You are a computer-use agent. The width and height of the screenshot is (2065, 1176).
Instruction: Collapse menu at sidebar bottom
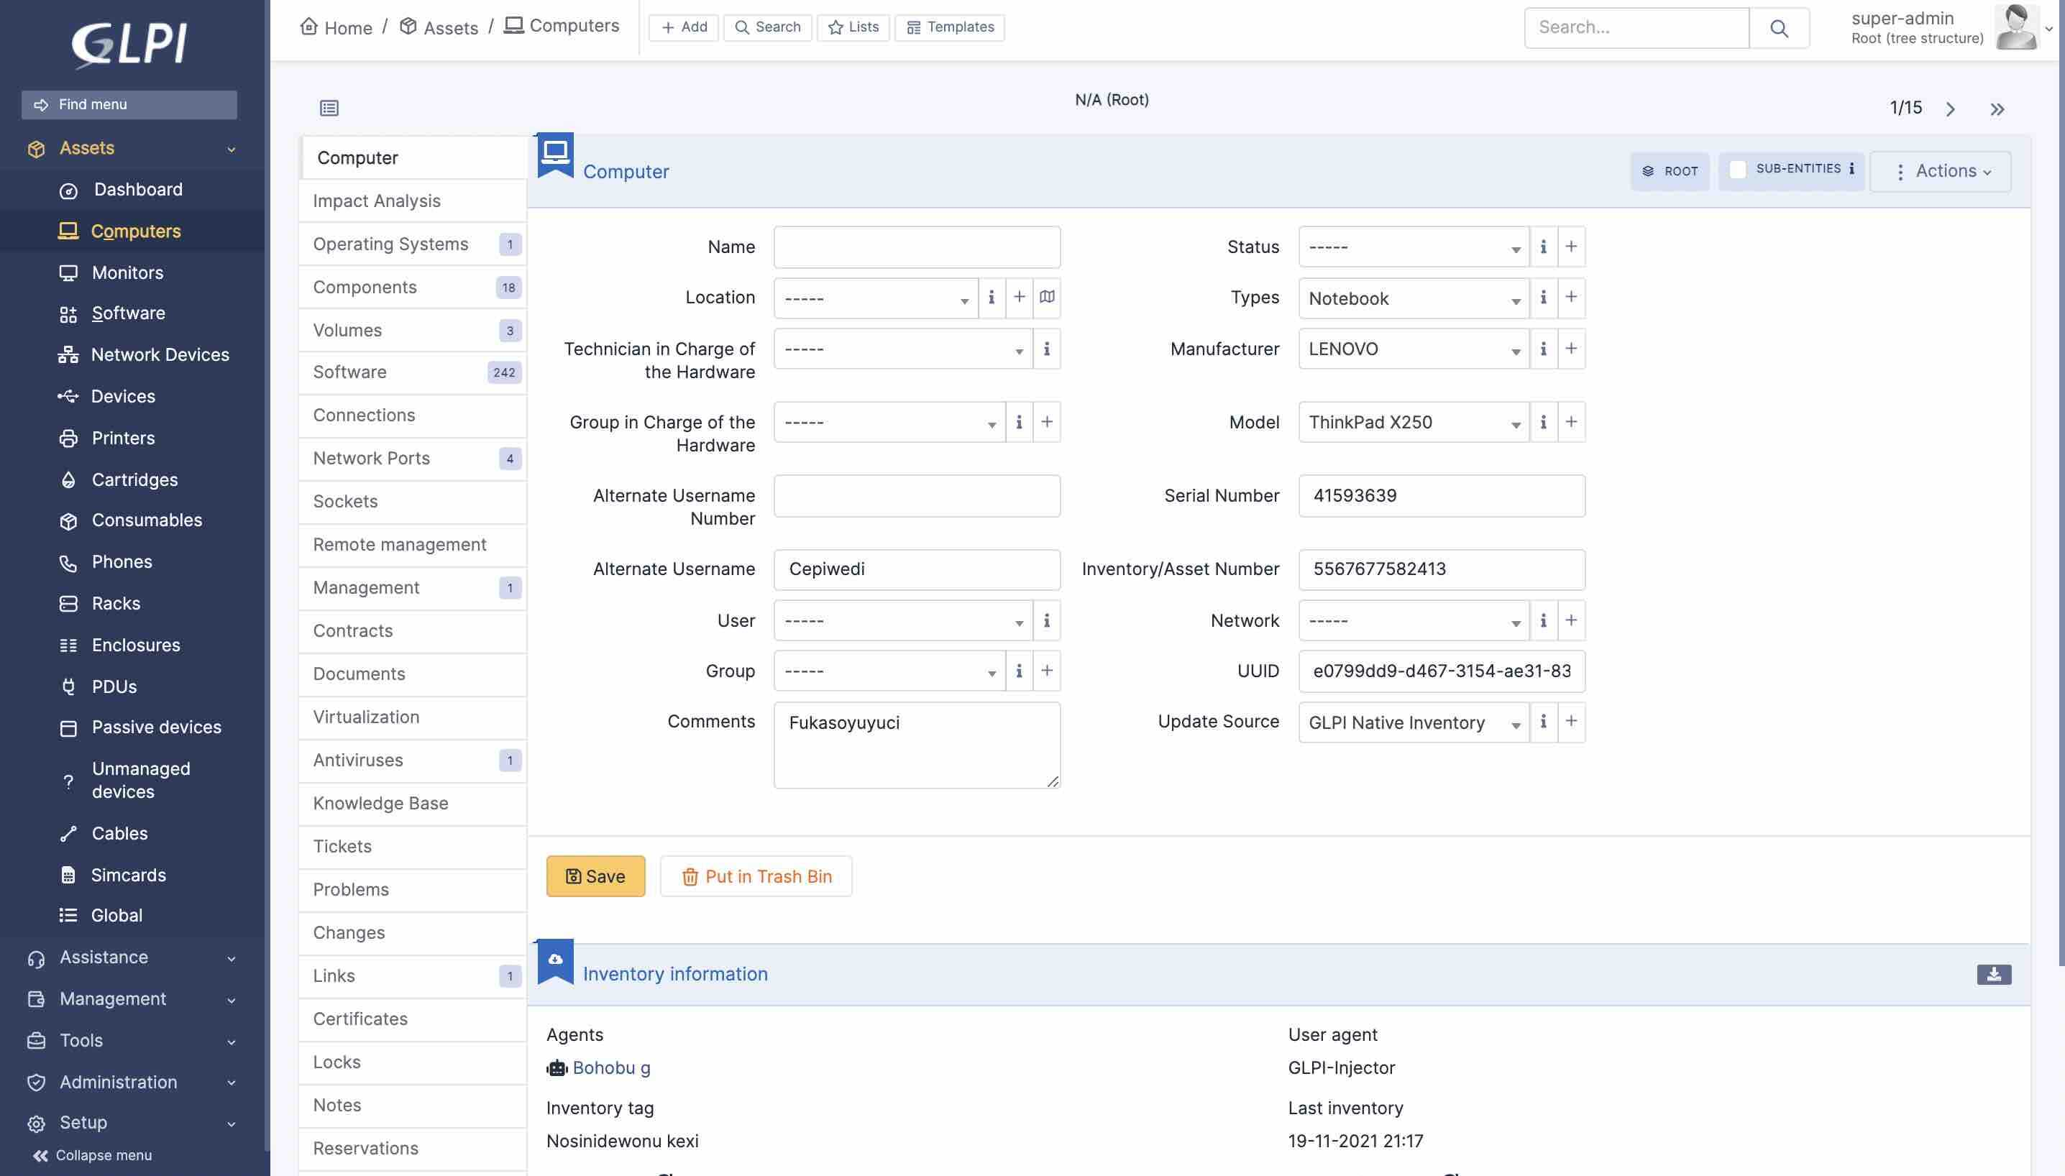(x=92, y=1156)
